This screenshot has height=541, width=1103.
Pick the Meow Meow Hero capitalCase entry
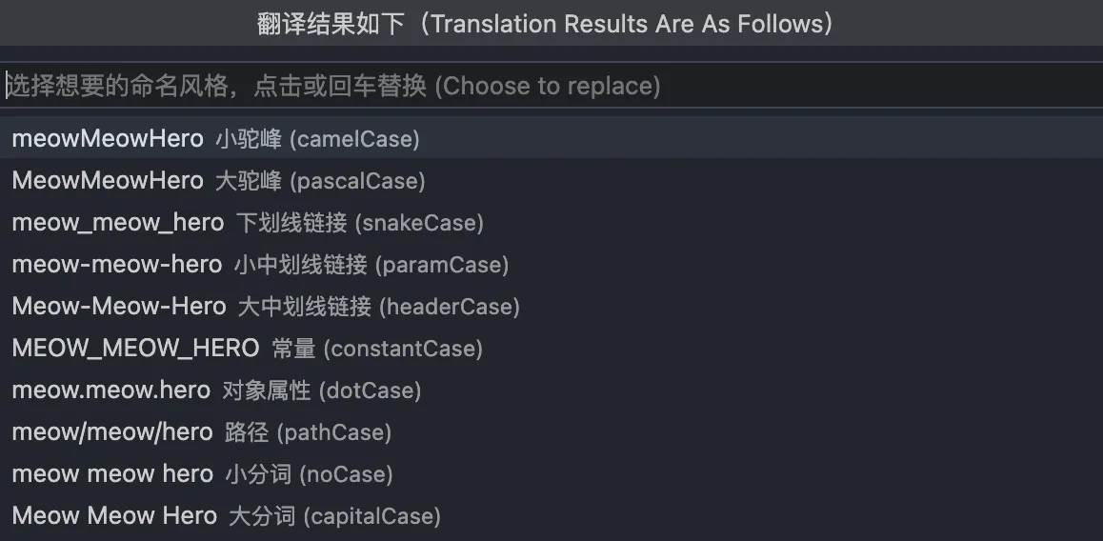coord(114,516)
